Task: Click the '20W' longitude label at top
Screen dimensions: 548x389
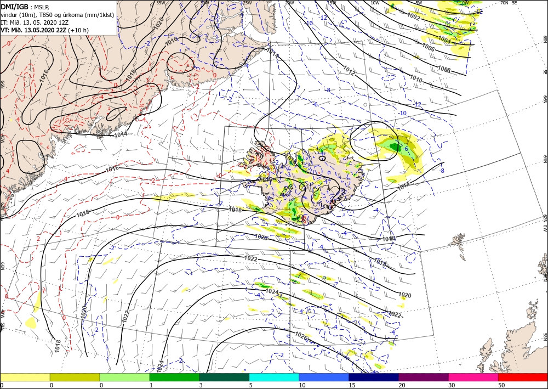Action: pyautogui.click(x=289, y=2)
